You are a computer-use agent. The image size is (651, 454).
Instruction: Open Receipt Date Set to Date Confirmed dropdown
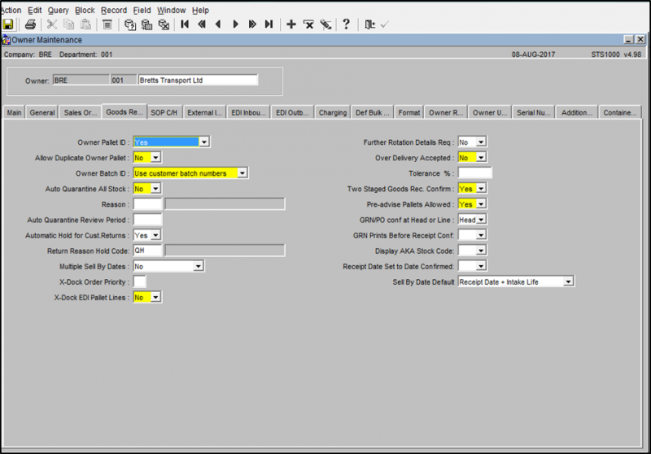(481, 266)
